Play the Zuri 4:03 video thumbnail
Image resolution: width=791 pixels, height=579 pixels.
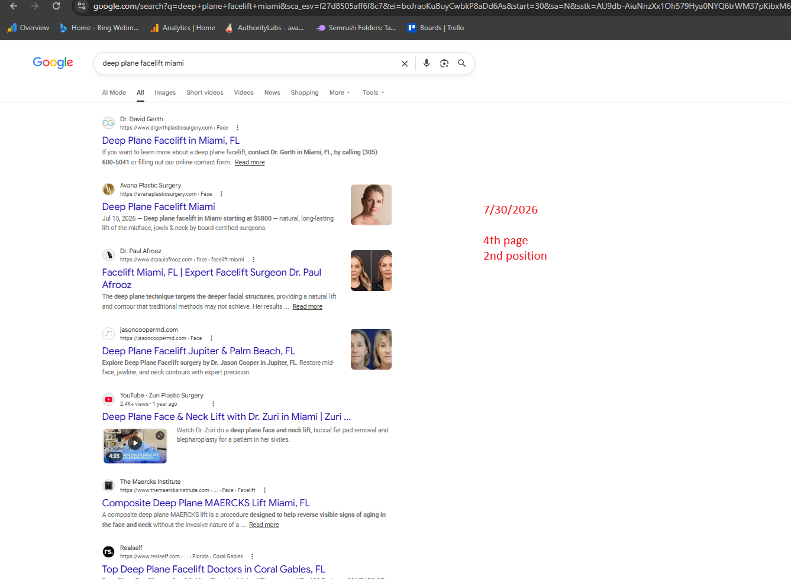pos(135,445)
